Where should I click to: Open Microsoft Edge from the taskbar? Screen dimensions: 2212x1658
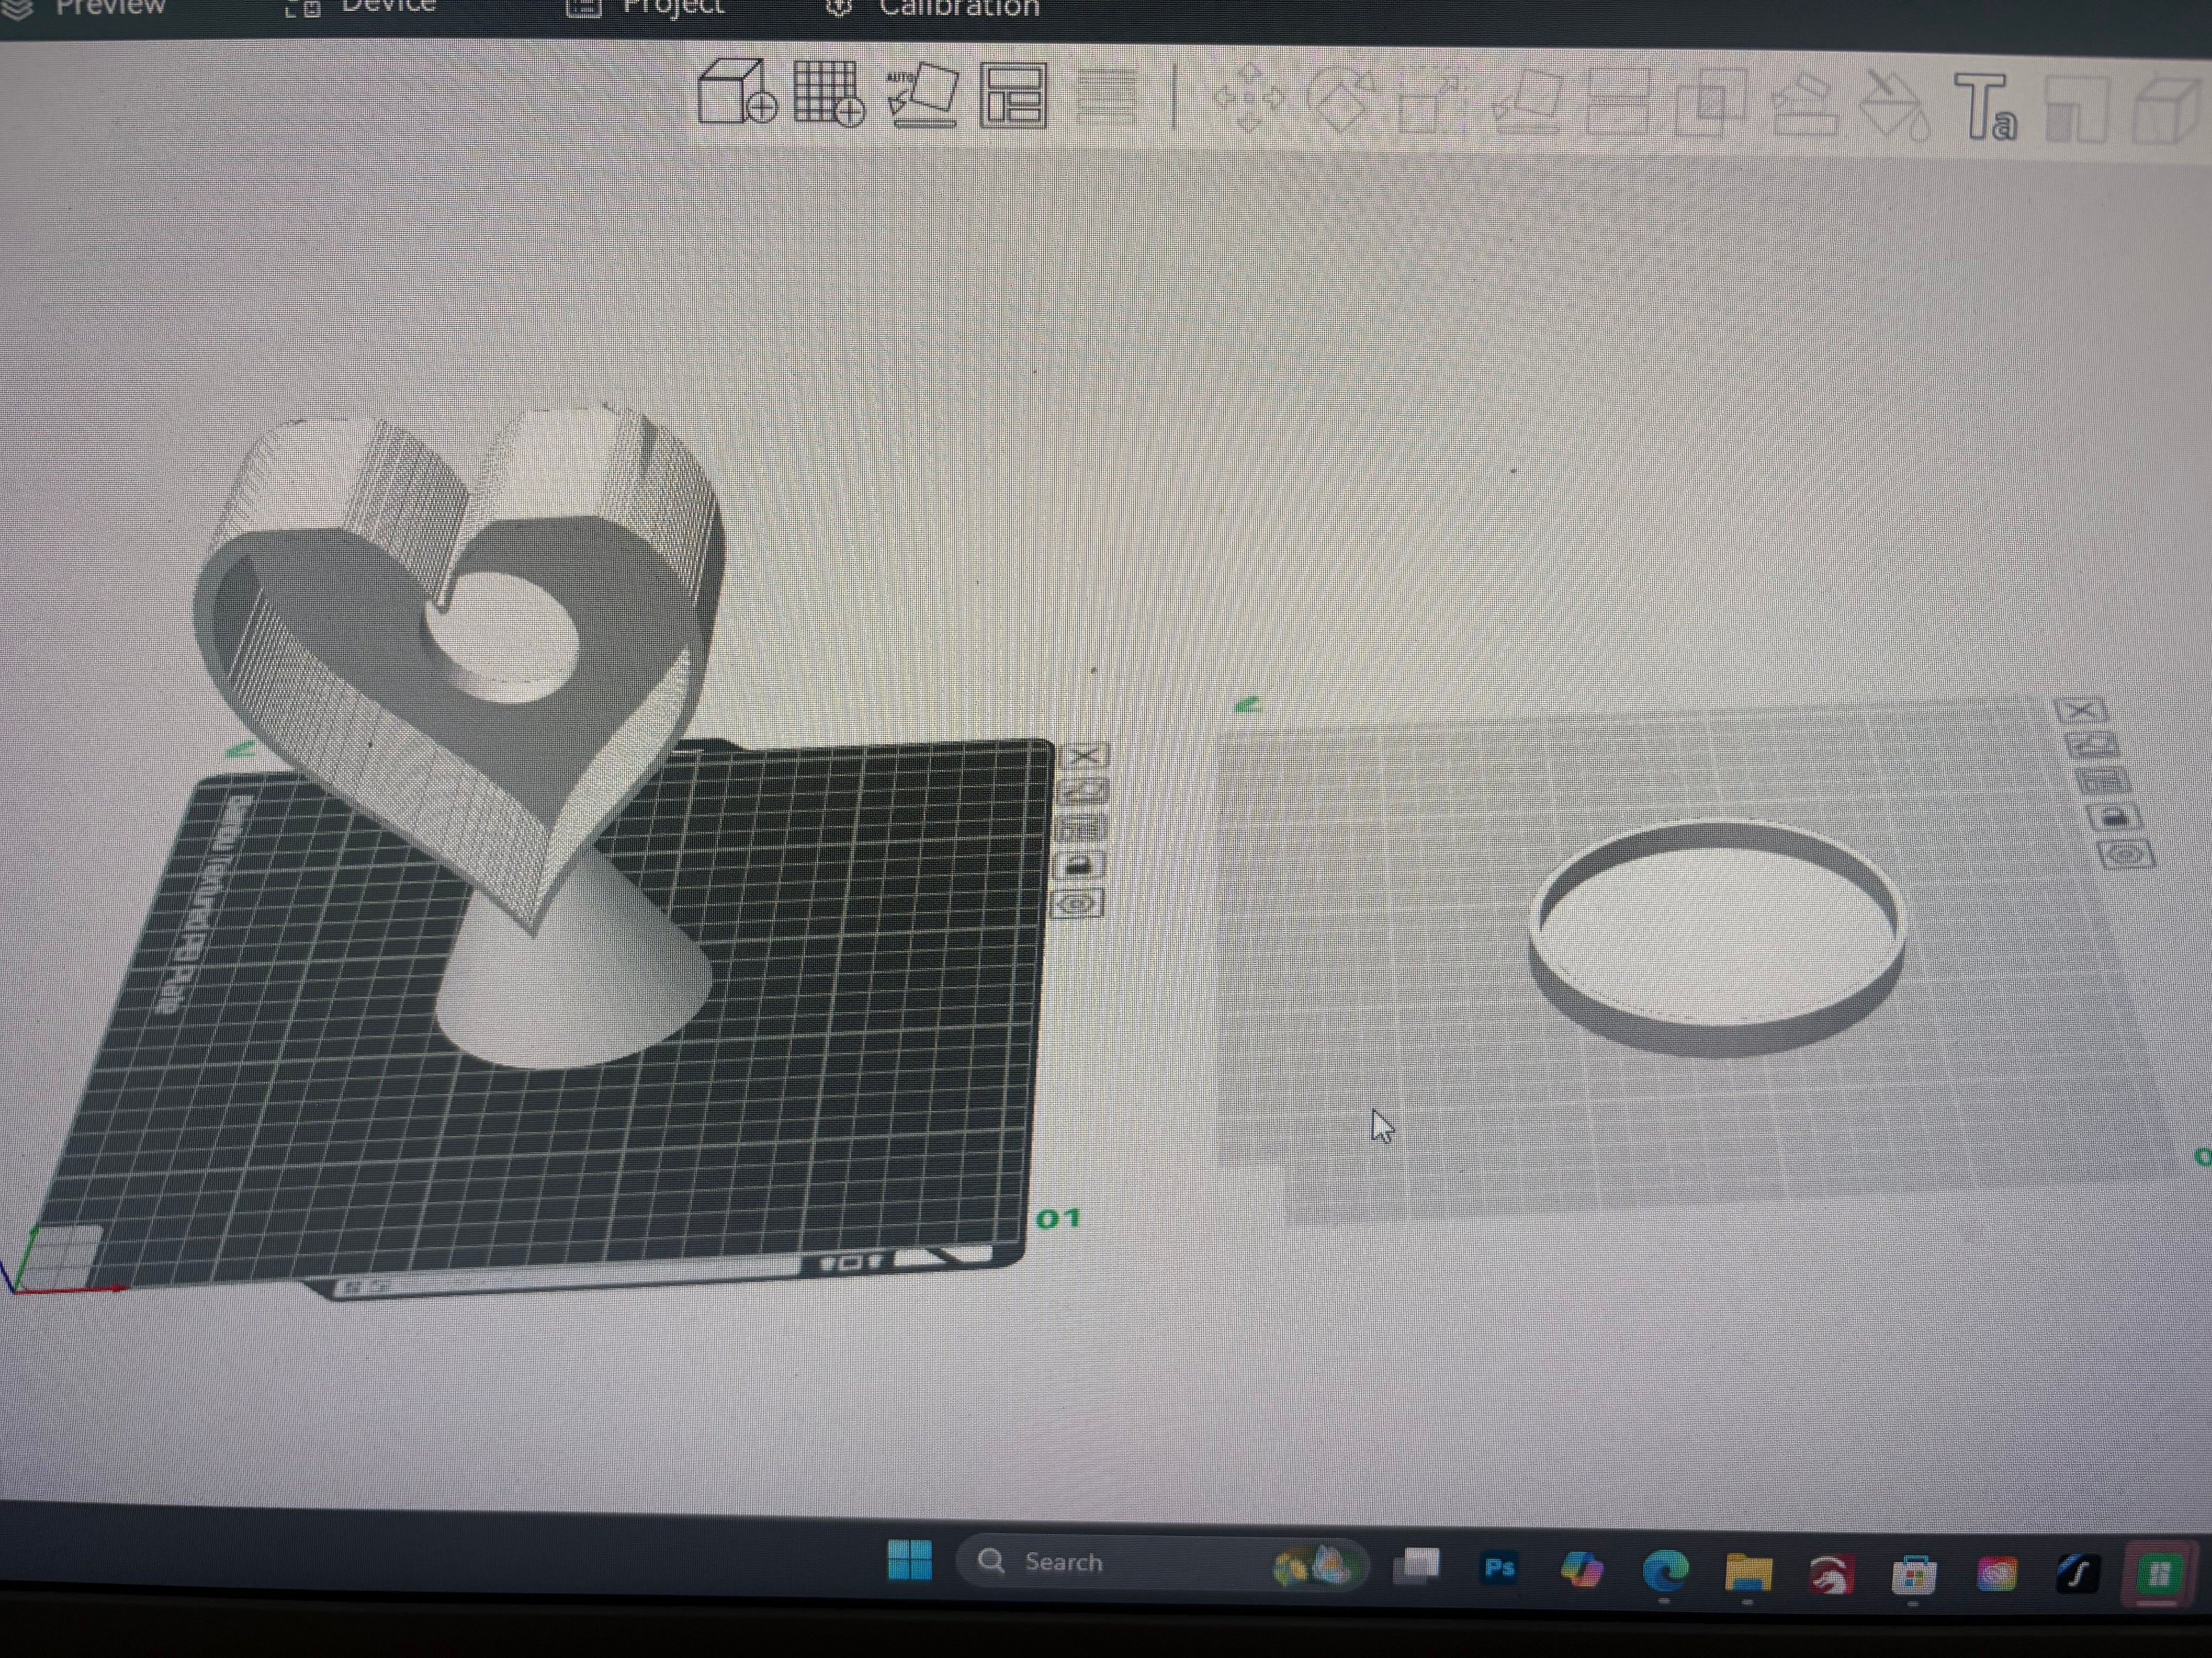click(x=1665, y=1571)
